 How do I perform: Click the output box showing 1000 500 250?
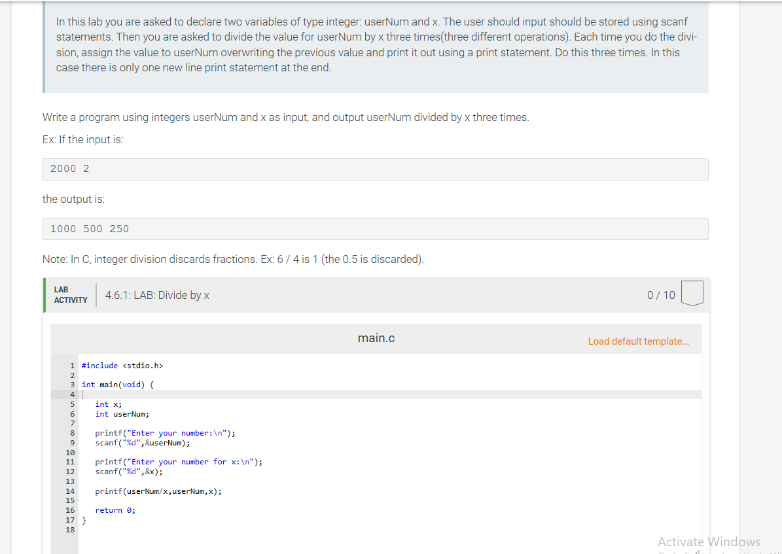coord(375,228)
